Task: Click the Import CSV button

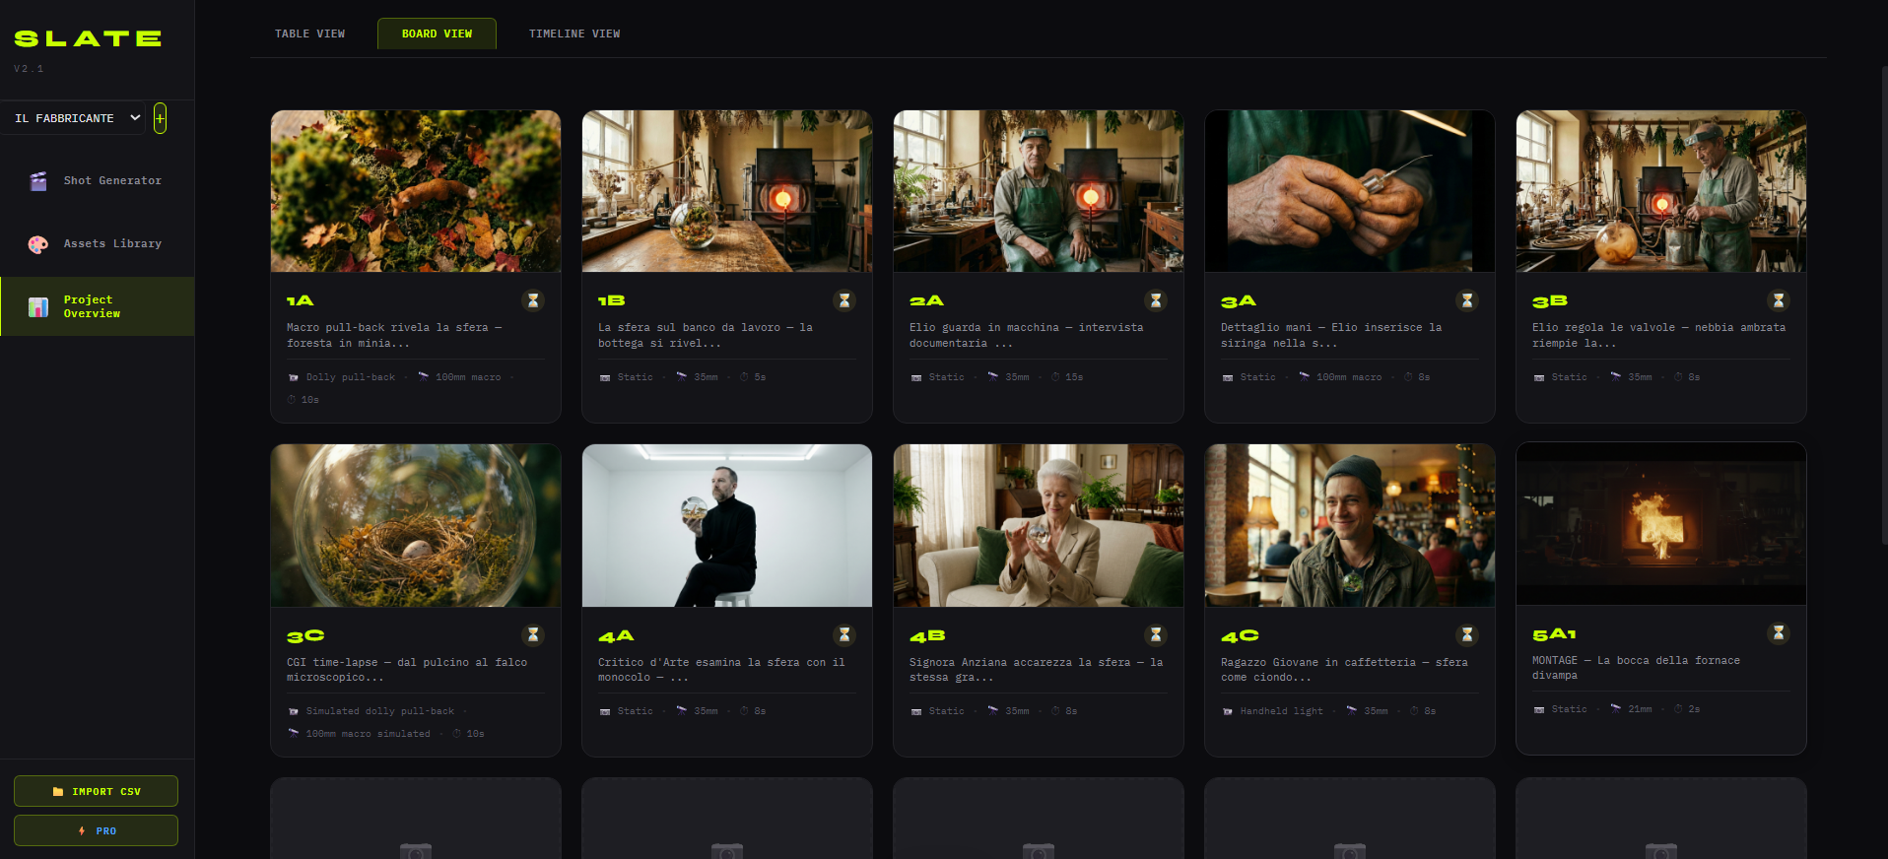Action: pos(96,791)
